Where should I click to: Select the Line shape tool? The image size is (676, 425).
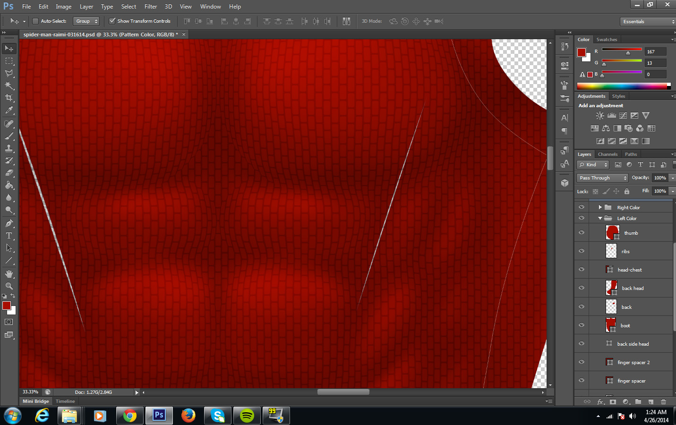(x=9, y=260)
